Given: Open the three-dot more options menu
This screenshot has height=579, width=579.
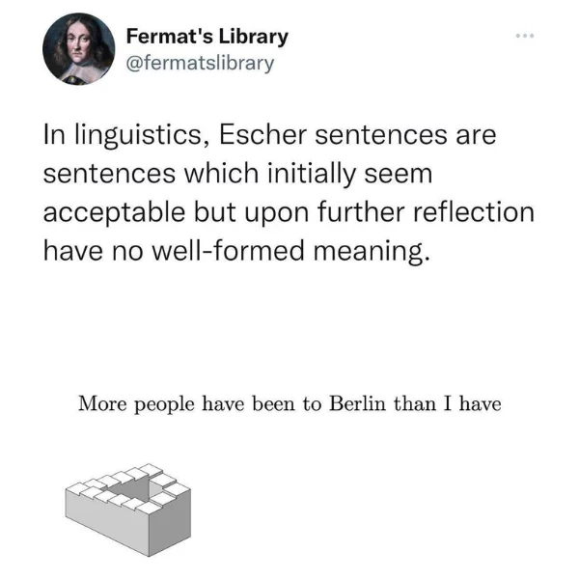Looking at the screenshot, I should point(524,38).
